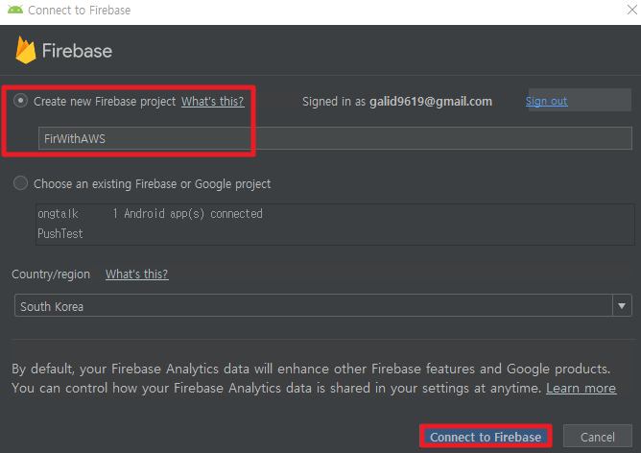Select Choose an existing Firebase project radio
The image size is (641, 453).
(x=20, y=183)
